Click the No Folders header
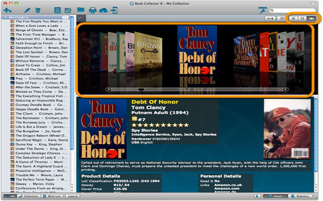 point(36,17)
